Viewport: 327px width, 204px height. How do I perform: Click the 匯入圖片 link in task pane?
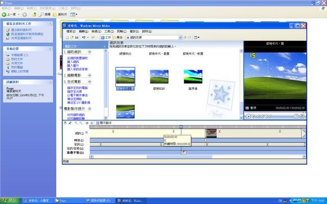pos(74,65)
